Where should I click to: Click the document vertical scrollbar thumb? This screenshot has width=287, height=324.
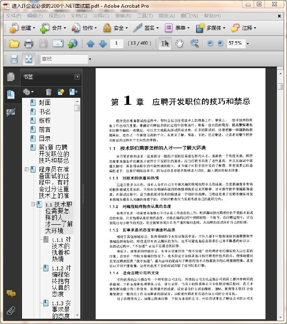coord(280,86)
